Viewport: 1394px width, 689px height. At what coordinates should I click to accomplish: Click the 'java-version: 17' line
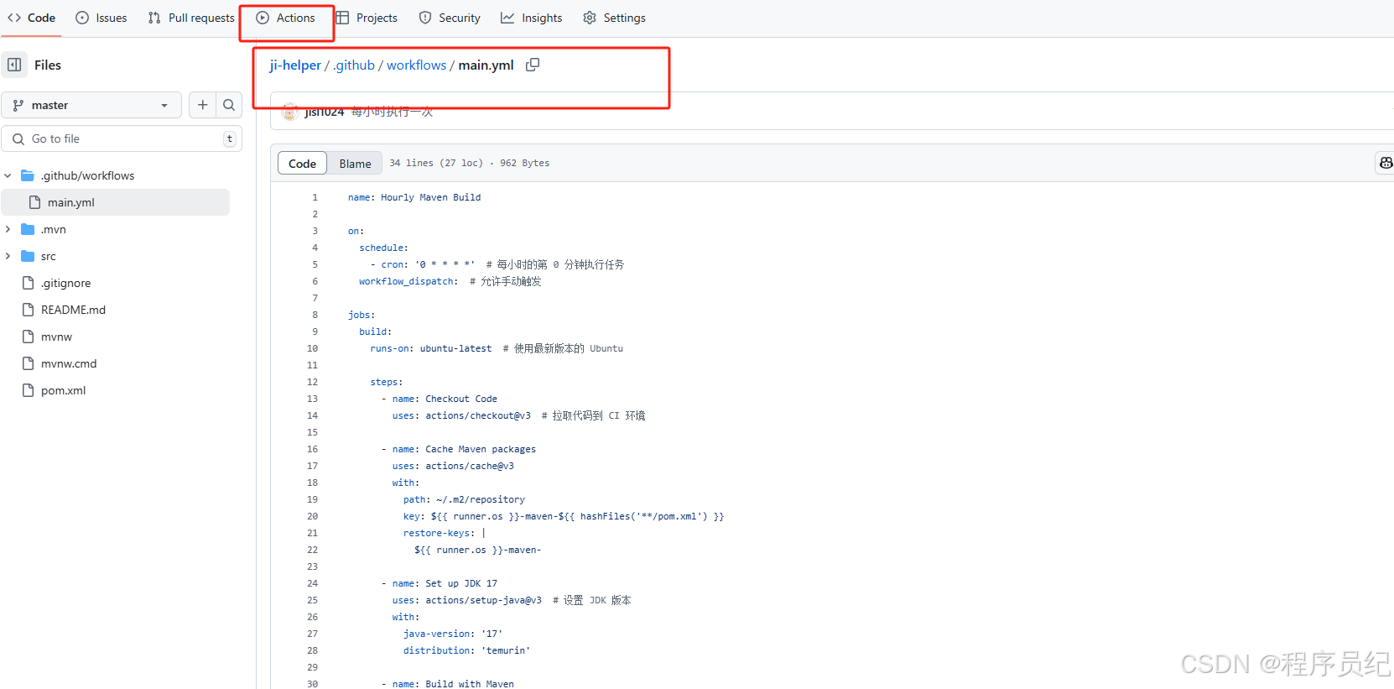453,634
